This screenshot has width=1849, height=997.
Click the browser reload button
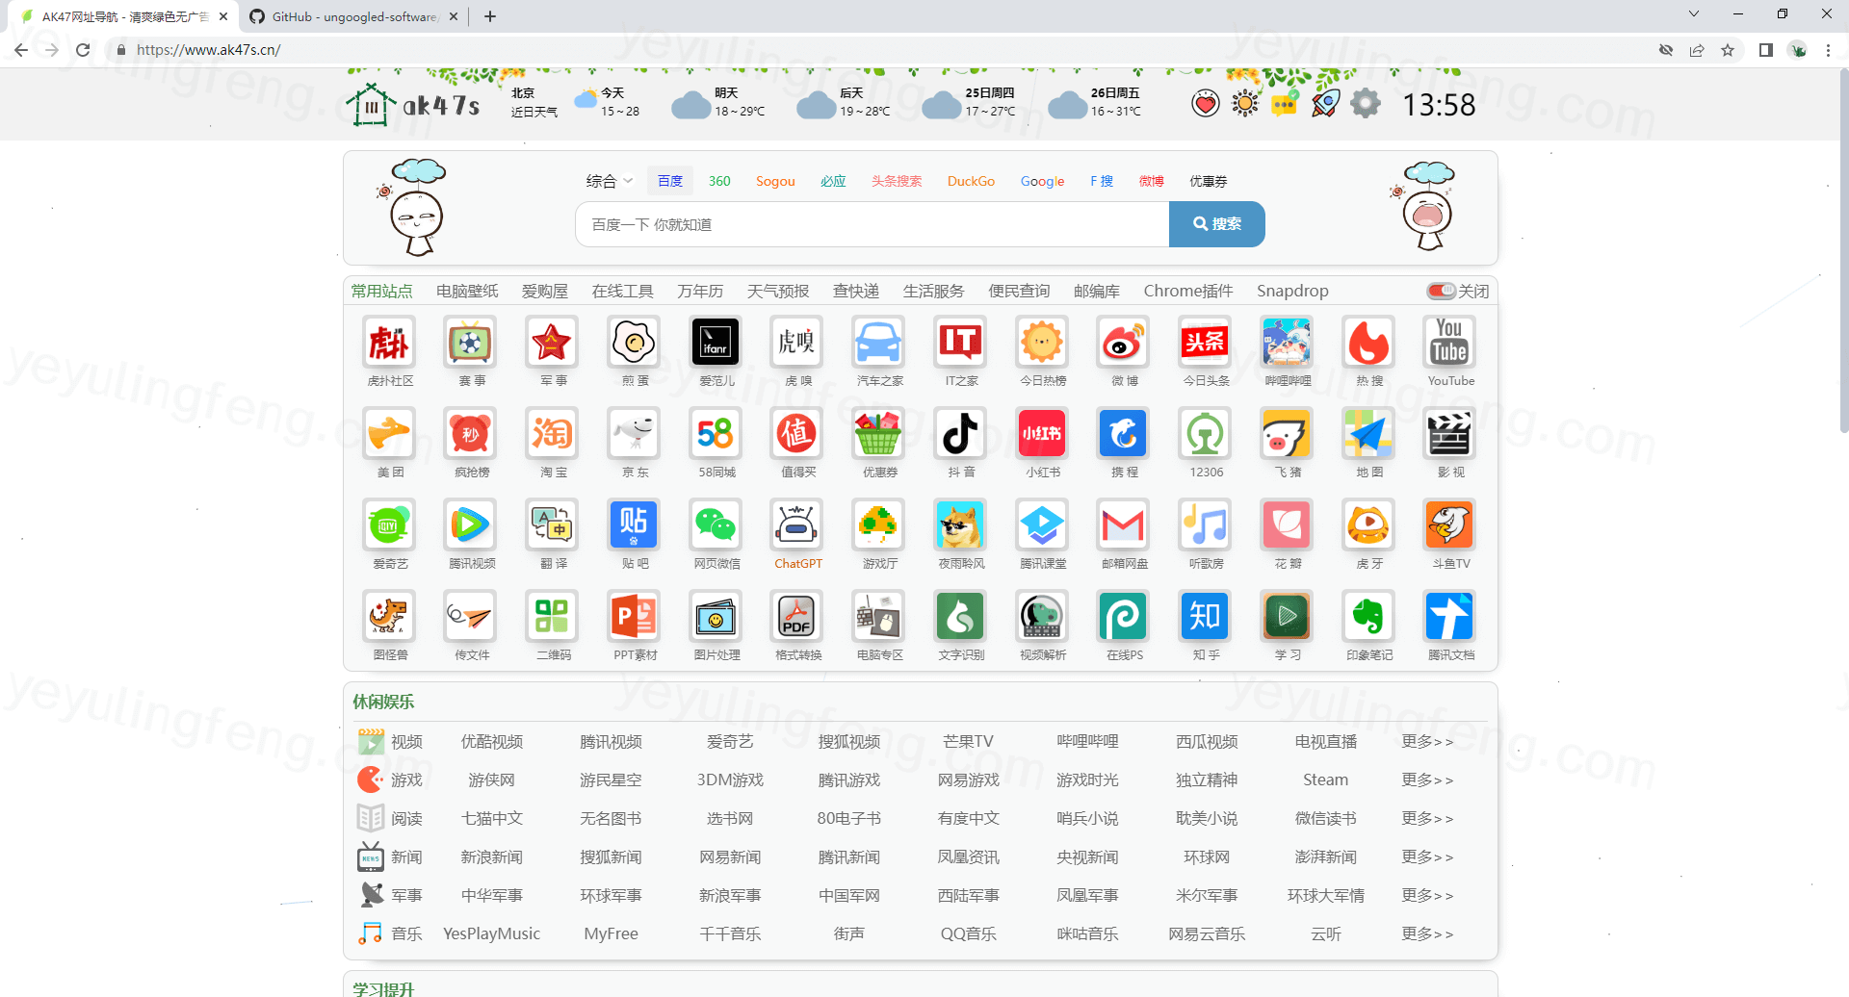(83, 50)
